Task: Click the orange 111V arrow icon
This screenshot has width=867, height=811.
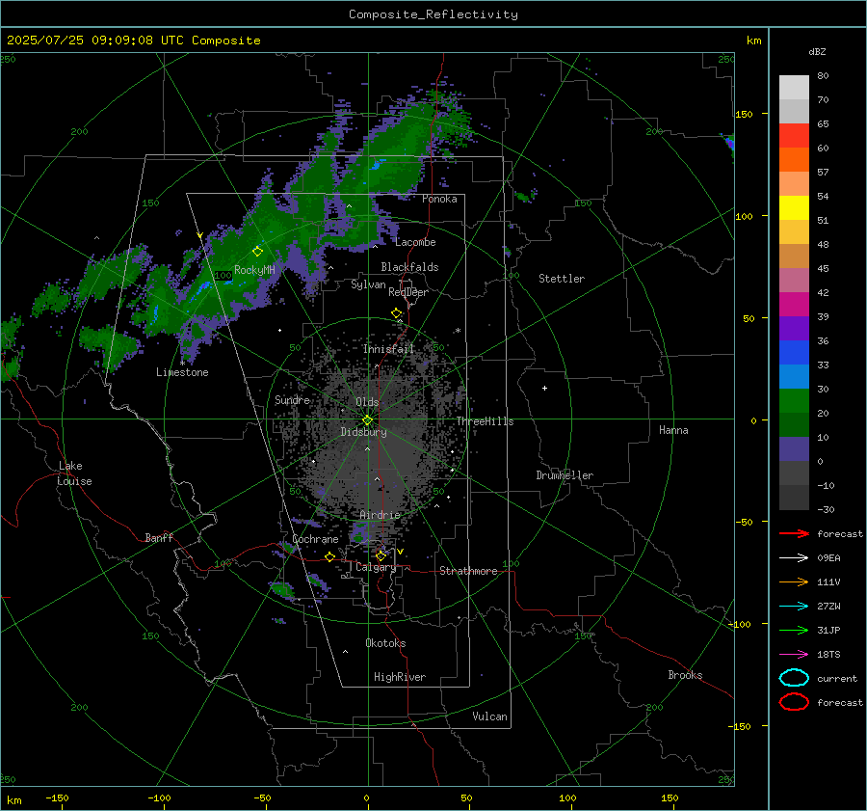Action: pyautogui.click(x=794, y=581)
